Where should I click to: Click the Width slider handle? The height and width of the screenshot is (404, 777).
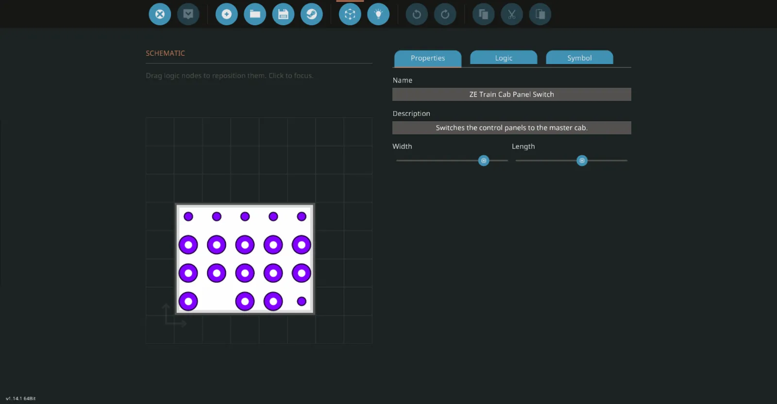[484, 161]
